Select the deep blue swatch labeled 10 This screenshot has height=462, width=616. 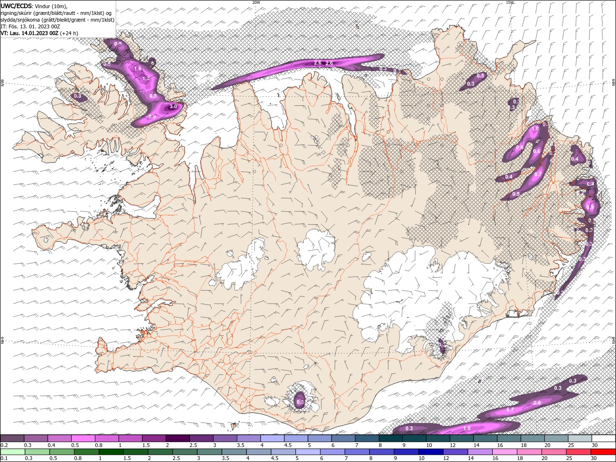[430, 451]
